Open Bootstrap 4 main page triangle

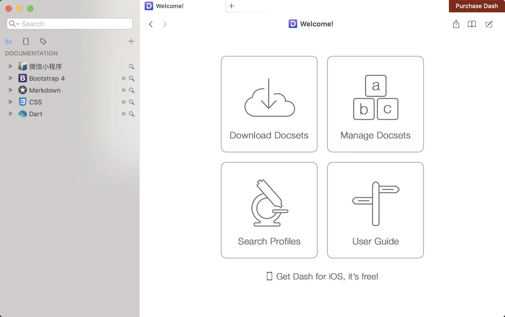tap(124, 78)
